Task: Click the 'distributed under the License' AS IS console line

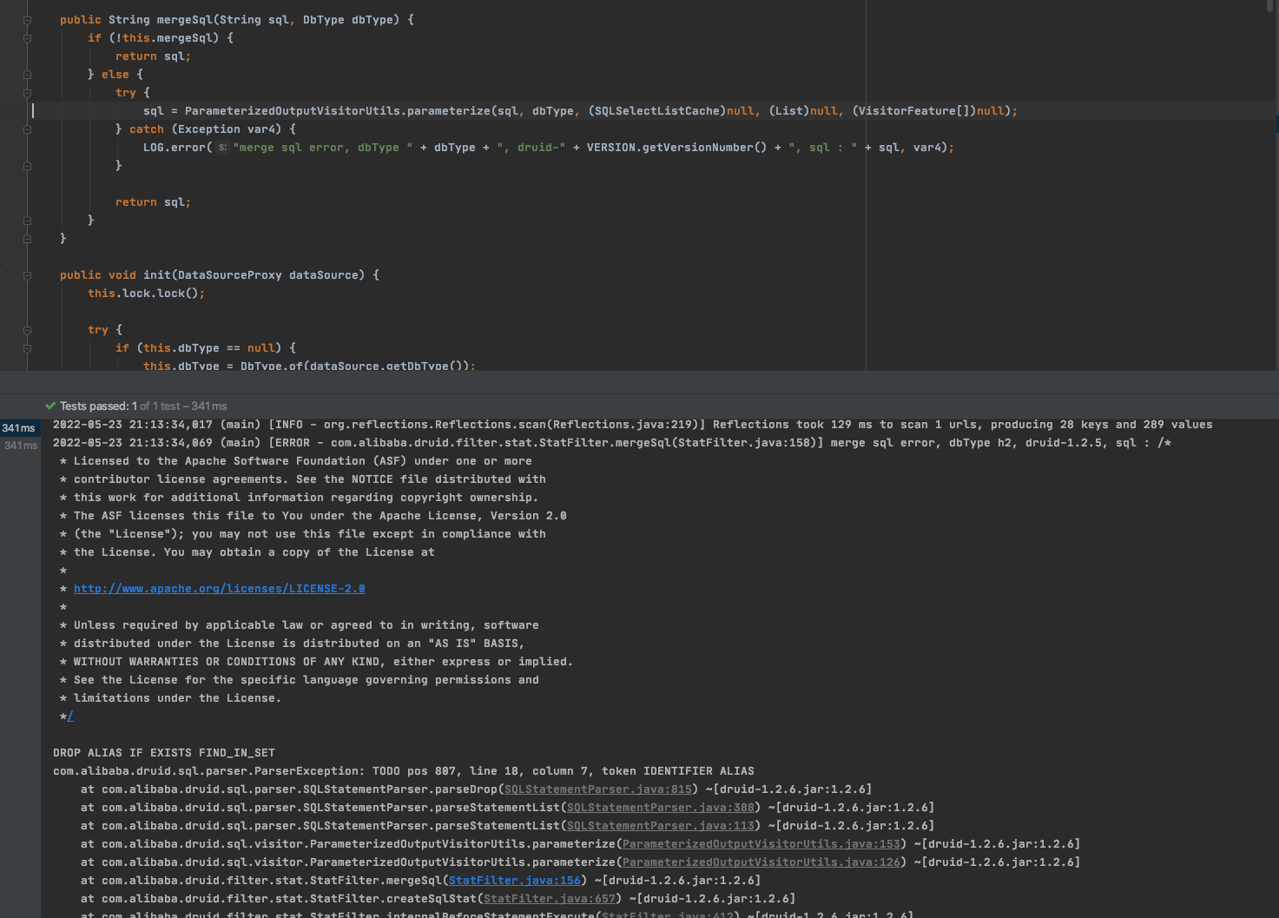Action: pyautogui.click(x=292, y=644)
